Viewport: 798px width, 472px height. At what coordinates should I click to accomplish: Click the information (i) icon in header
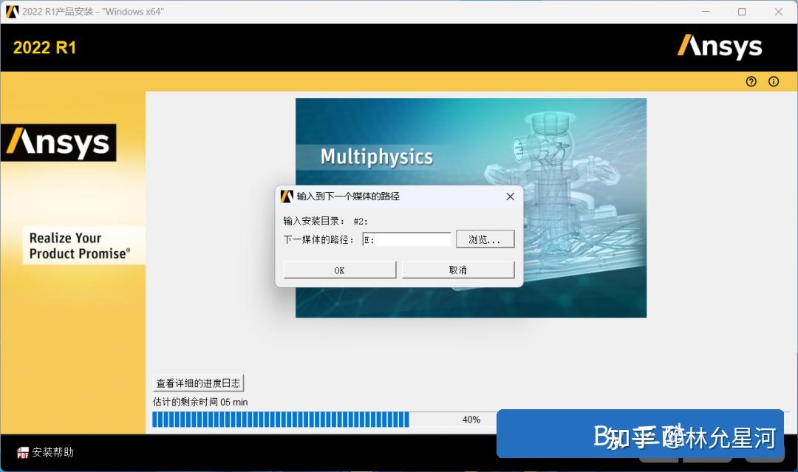click(774, 81)
